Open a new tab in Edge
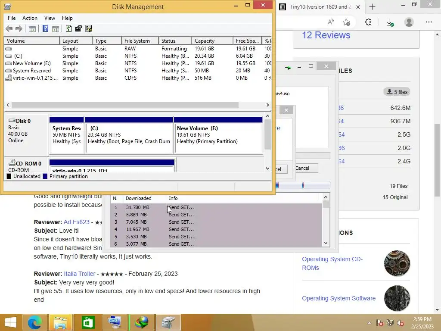This screenshot has height=331, width=441. coord(372,7)
